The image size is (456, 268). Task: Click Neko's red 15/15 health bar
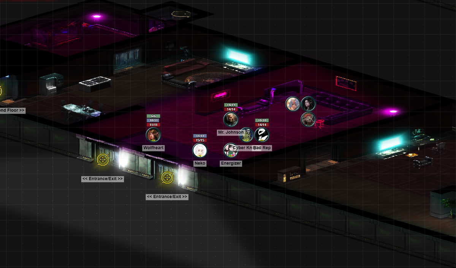(200, 140)
